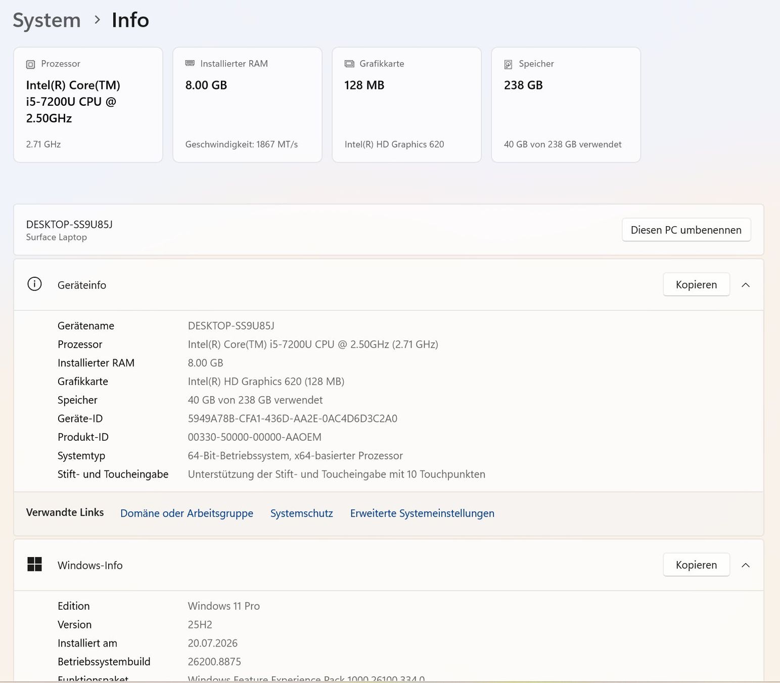Image resolution: width=780 pixels, height=683 pixels.
Task: Open the Systemschutz link
Action: coord(301,513)
